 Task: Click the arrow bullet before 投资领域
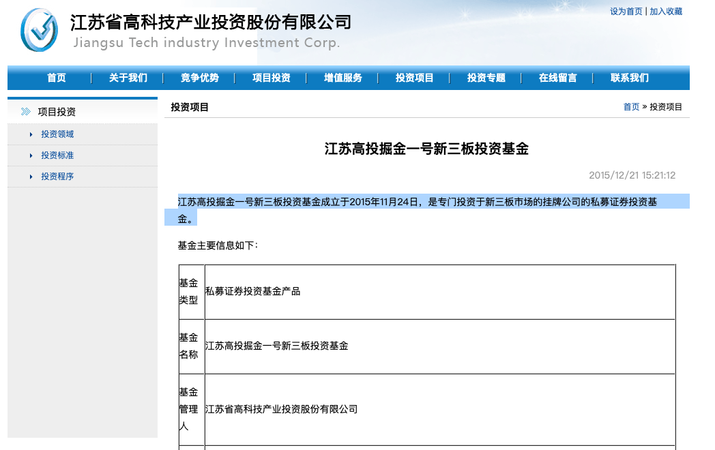pyautogui.click(x=31, y=135)
